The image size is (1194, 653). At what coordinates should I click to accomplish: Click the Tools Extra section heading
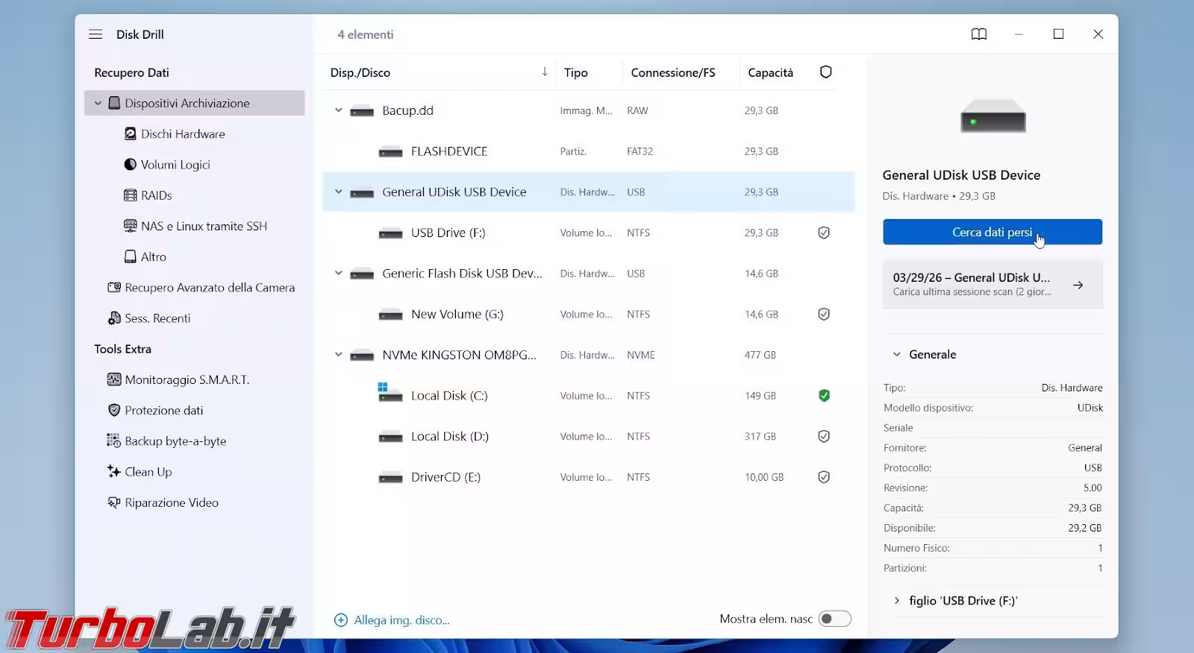122,349
